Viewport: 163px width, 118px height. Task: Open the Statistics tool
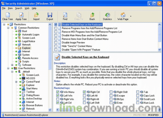(107, 15)
